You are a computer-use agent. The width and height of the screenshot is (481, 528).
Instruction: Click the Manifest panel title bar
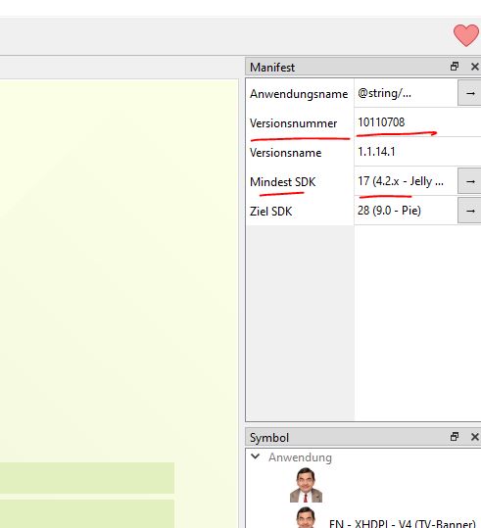pos(347,67)
